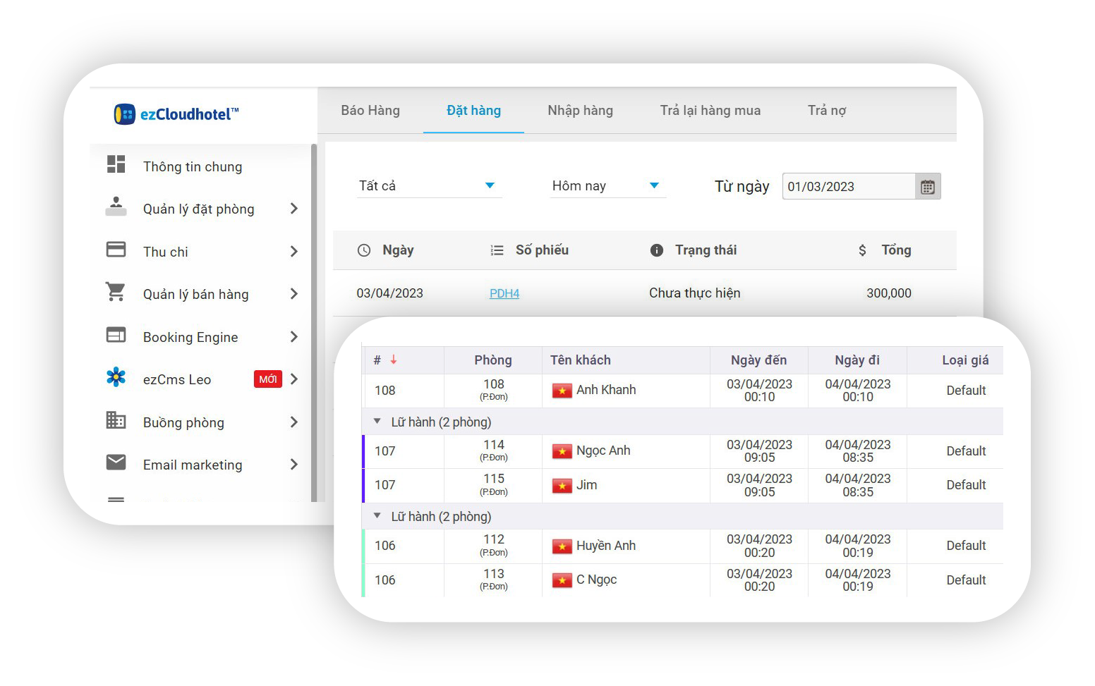This screenshot has height=686, width=1095.
Task: Click the red sort arrow in # column
Action: (394, 360)
